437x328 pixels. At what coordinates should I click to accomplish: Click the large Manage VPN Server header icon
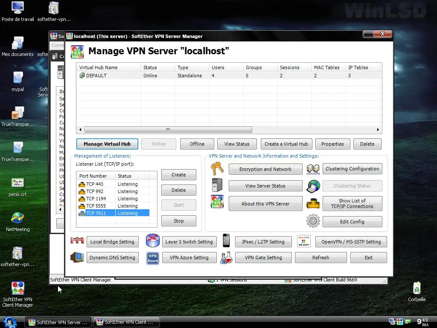point(77,52)
